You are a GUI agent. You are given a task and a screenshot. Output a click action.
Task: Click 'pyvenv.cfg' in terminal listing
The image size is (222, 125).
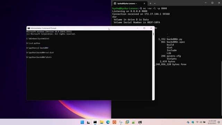[x=174, y=56]
